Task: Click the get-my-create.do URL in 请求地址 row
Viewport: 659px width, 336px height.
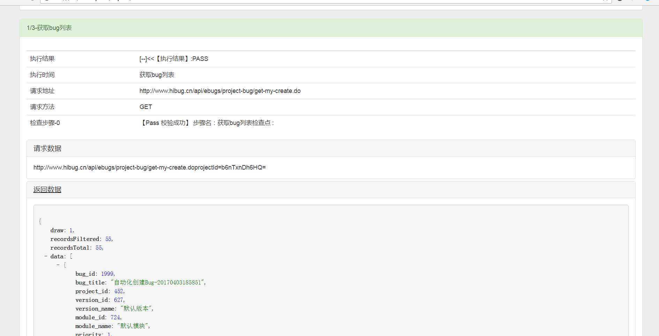Action: pos(220,91)
